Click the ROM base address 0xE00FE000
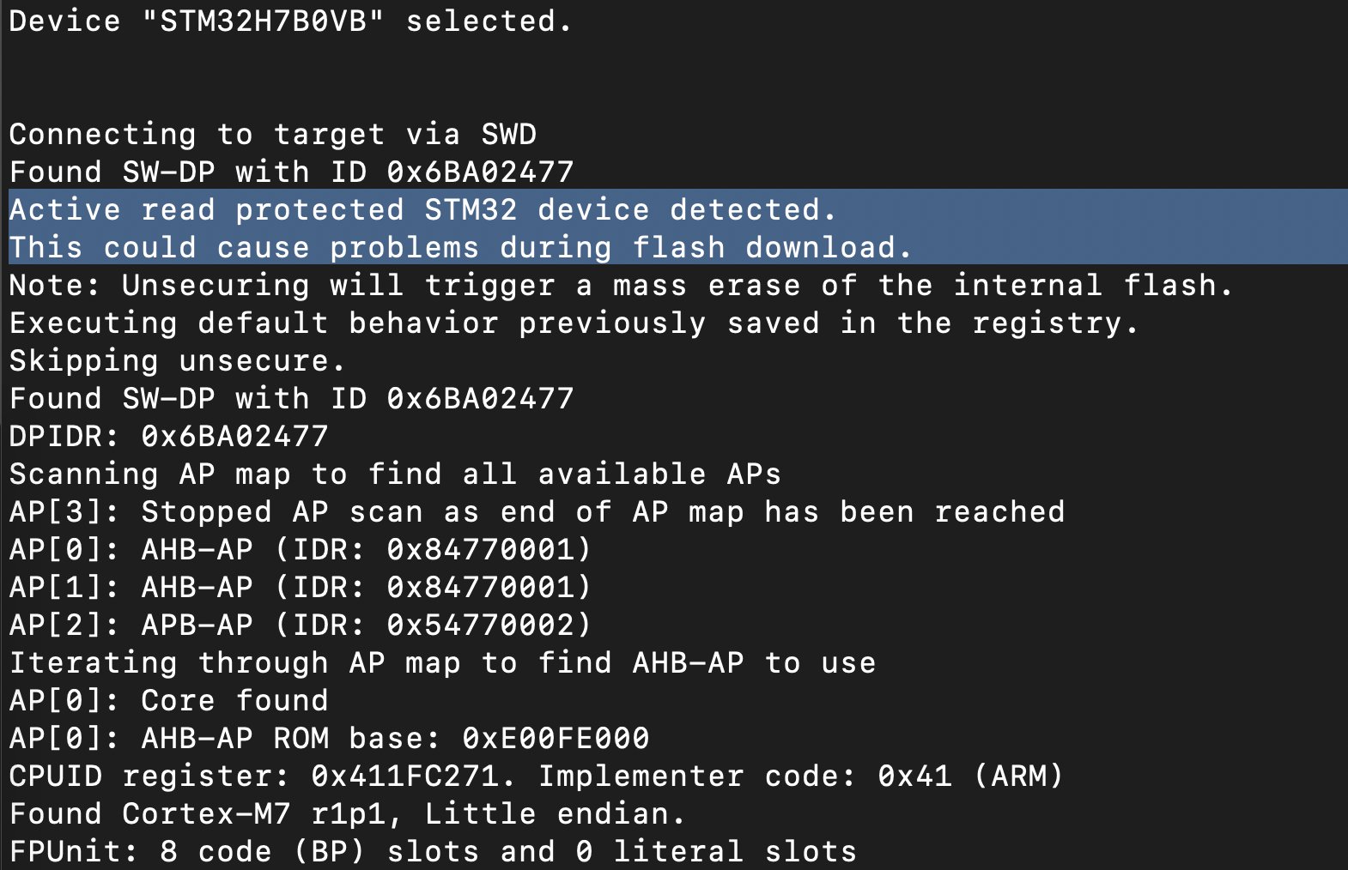 coord(556,739)
